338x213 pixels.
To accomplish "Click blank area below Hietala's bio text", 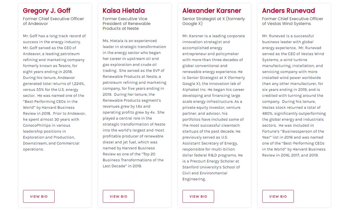I will (x=134, y=179).
